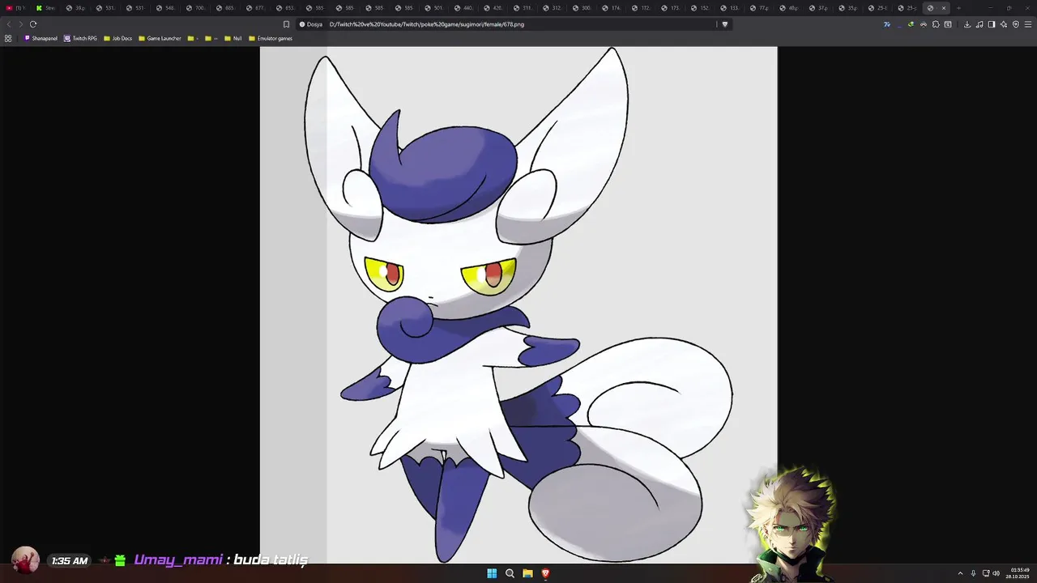Open the browser hamburger main menu

point(1028,24)
